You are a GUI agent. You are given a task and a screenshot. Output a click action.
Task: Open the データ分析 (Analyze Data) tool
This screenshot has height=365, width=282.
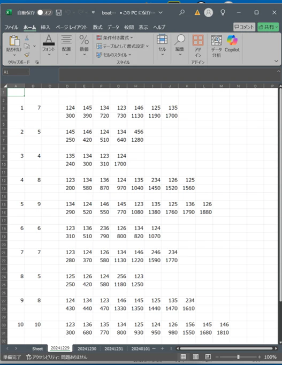pyautogui.click(x=216, y=46)
